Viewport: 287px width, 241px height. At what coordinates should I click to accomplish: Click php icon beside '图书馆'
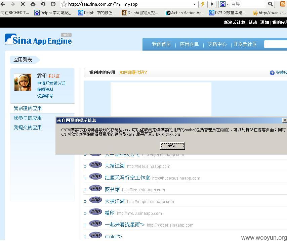[95, 188]
